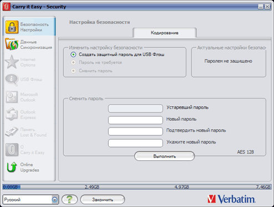Click the 'Настройка безопасности' heading
This screenshot has height=207, width=274.
coord(99,22)
